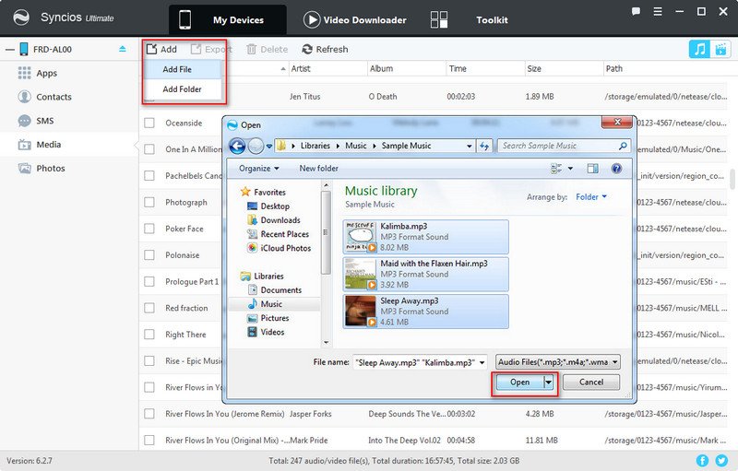Collapse the FRD-AL00 device tree

[10, 50]
